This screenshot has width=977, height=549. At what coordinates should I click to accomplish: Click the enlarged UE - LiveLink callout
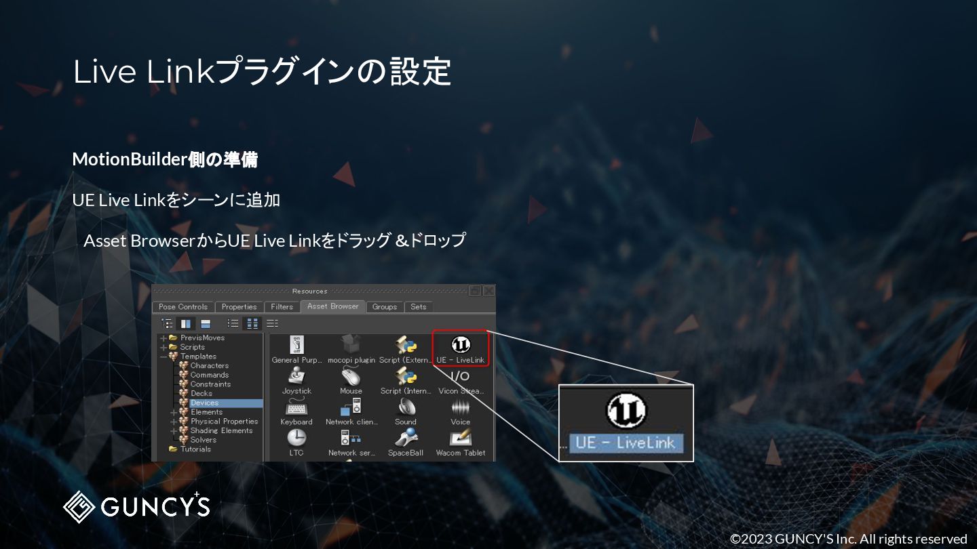point(626,423)
